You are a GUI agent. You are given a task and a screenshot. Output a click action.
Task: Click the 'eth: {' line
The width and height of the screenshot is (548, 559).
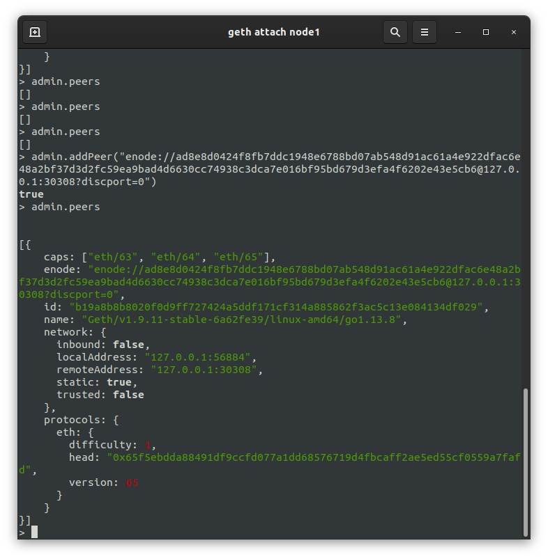(75, 432)
